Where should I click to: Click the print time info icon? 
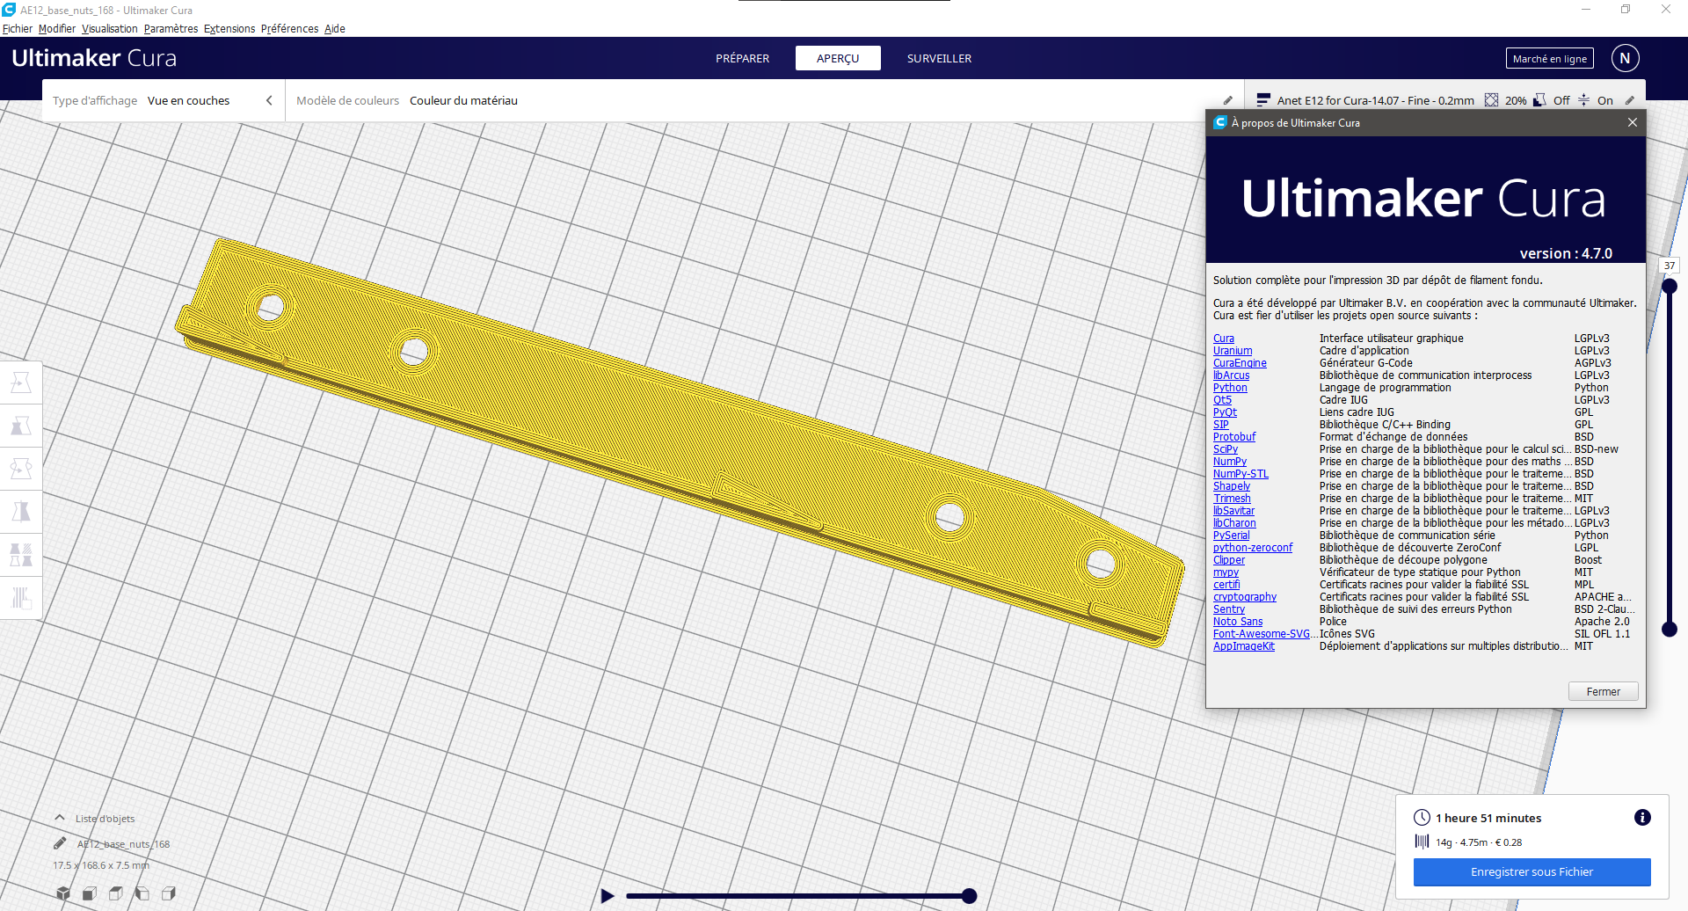tap(1641, 818)
